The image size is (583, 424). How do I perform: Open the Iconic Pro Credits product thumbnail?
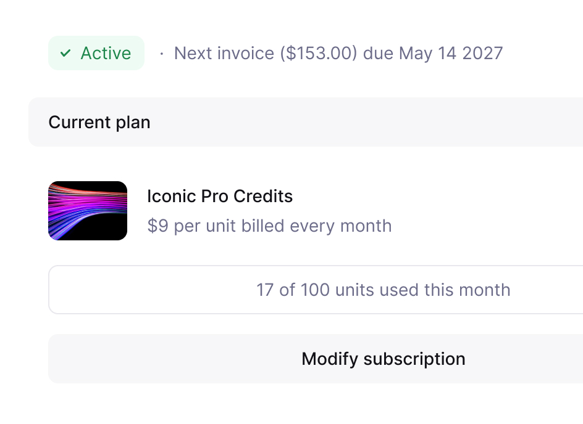click(88, 211)
